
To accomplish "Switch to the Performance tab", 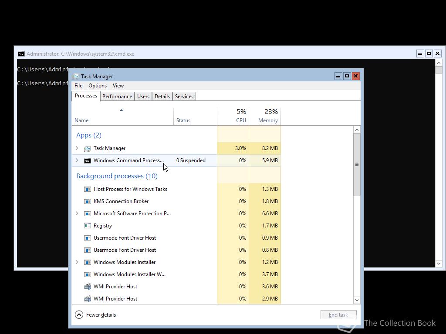I will [117, 97].
